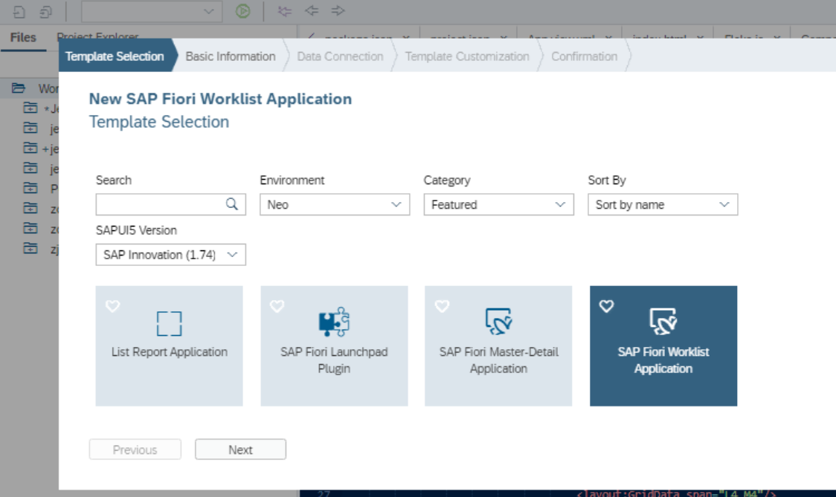Select the List Report Application template icon
Image resolution: width=836 pixels, height=497 pixels.
[x=169, y=323]
